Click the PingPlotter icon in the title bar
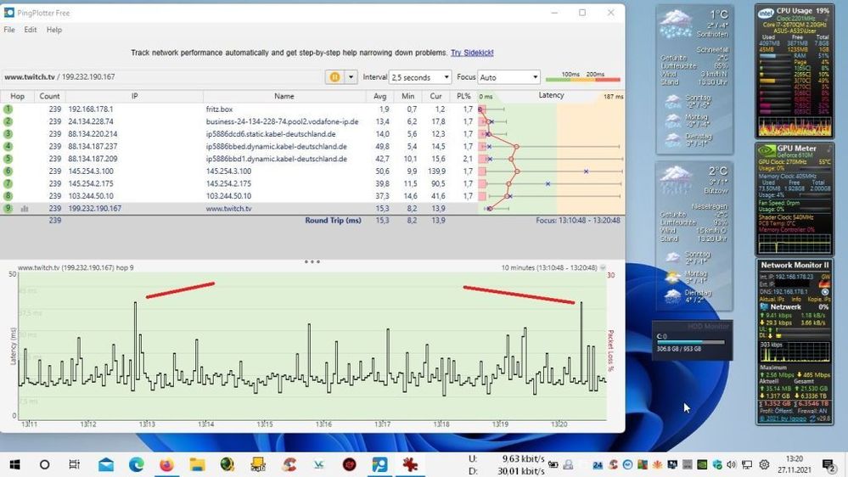The width and height of the screenshot is (848, 477). coord(9,13)
